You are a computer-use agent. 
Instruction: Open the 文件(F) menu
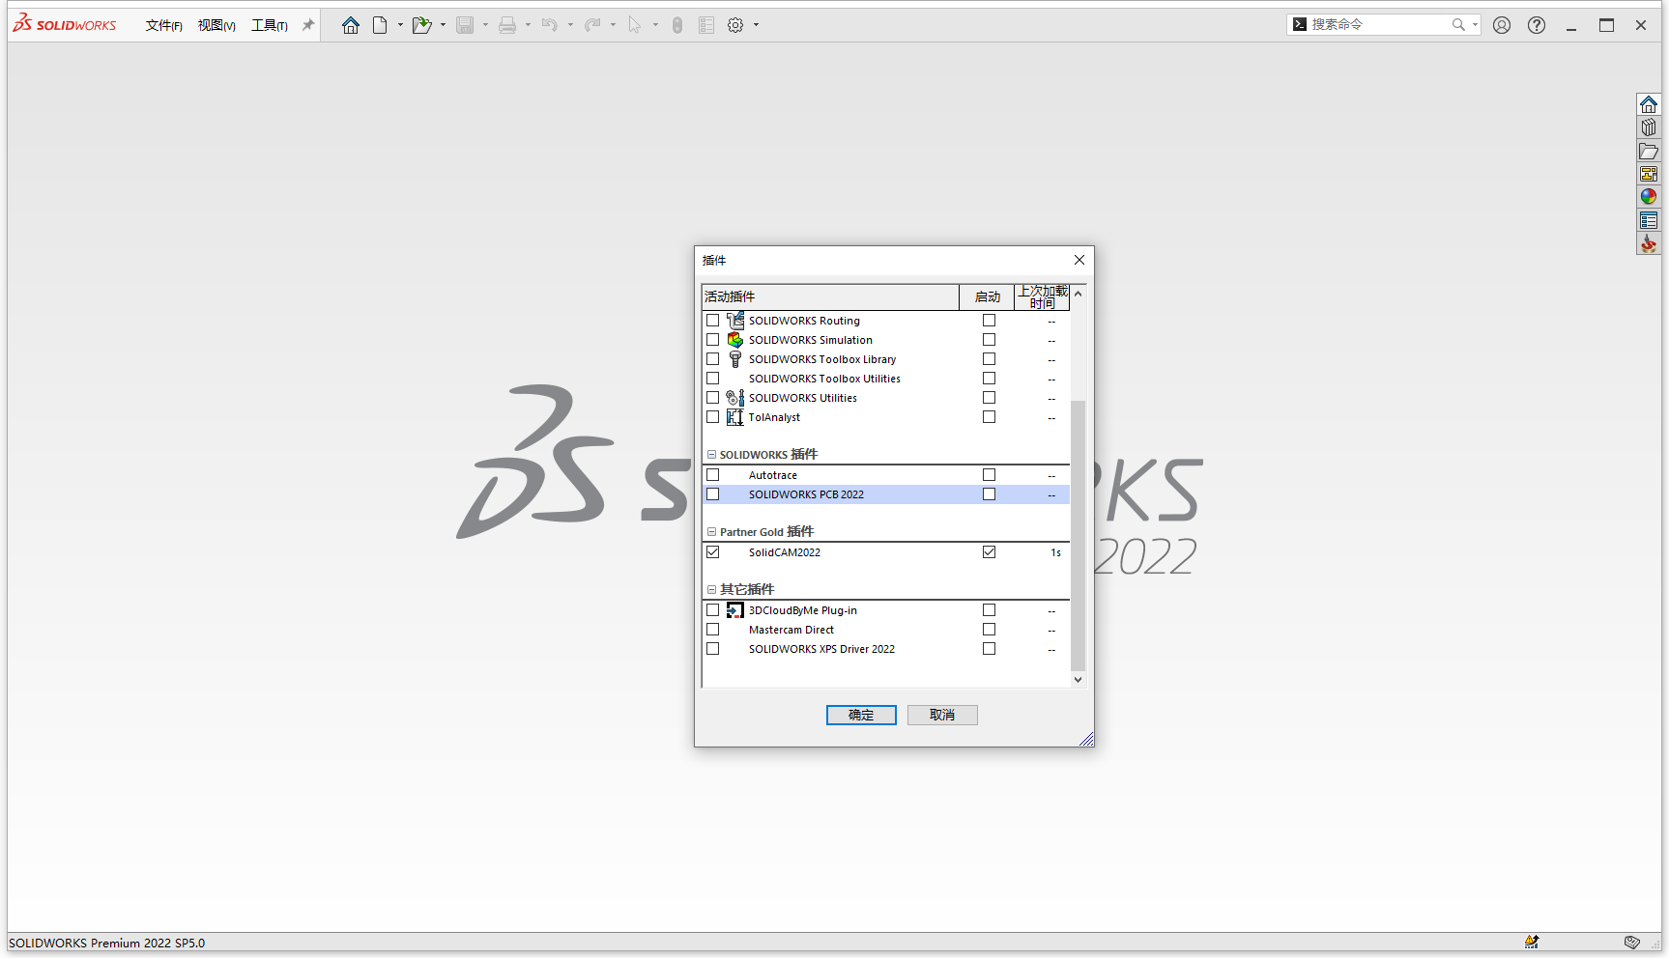[163, 25]
